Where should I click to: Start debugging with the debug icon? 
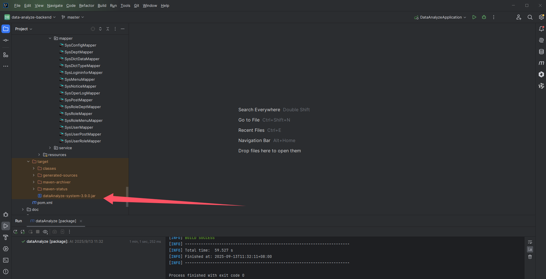[x=484, y=17]
